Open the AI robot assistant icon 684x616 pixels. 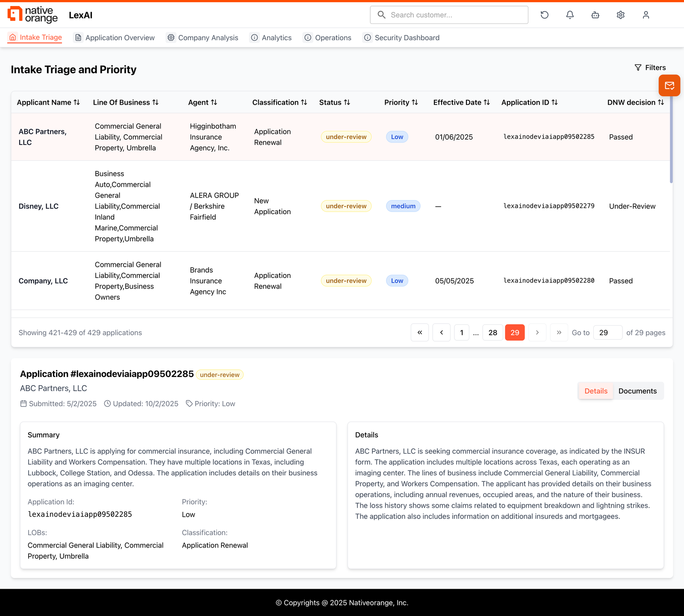point(595,15)
